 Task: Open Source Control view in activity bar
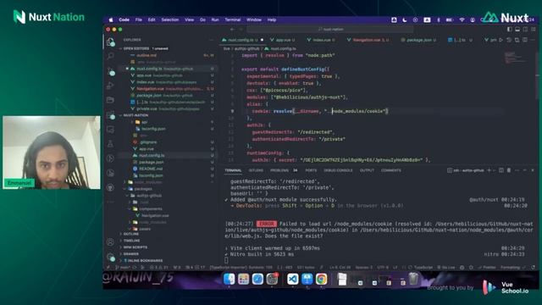(111, 71)
